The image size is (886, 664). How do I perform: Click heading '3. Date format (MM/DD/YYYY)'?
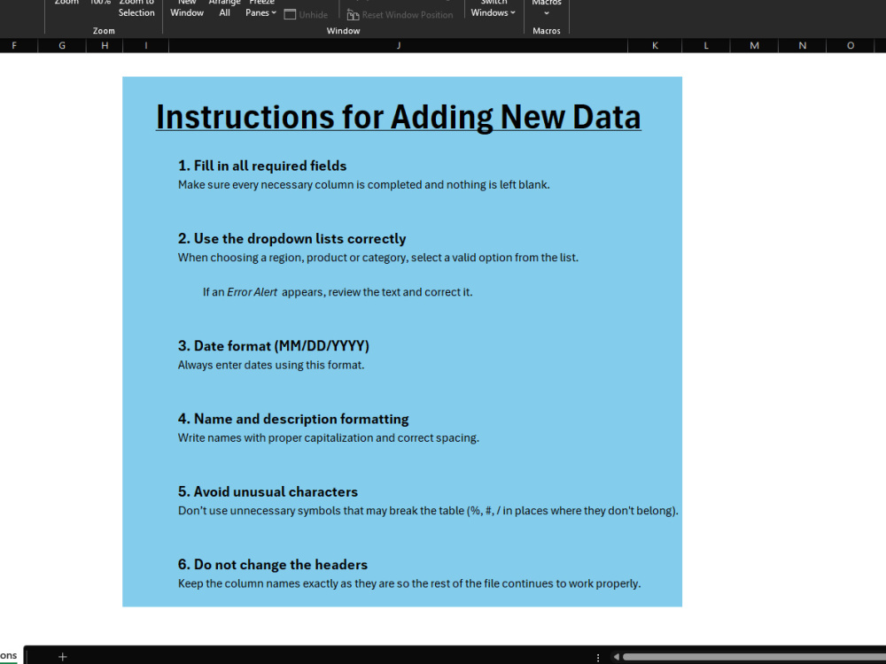[274, 345]
